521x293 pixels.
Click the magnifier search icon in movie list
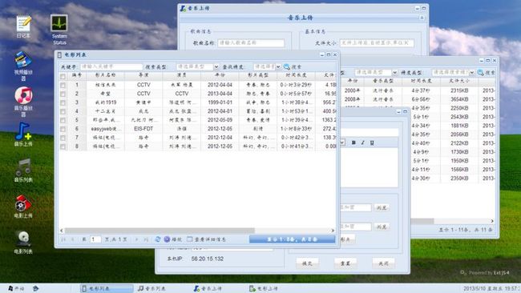[287, 66]
